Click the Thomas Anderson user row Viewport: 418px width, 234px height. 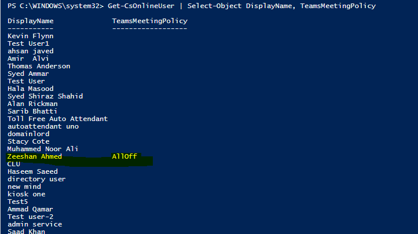(38, 66)
